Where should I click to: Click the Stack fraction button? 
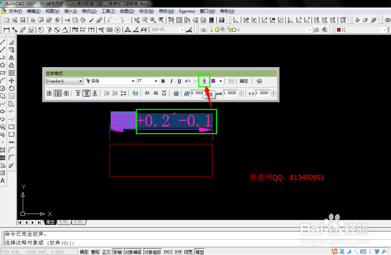pyautogui.click(x=204, y=81)
